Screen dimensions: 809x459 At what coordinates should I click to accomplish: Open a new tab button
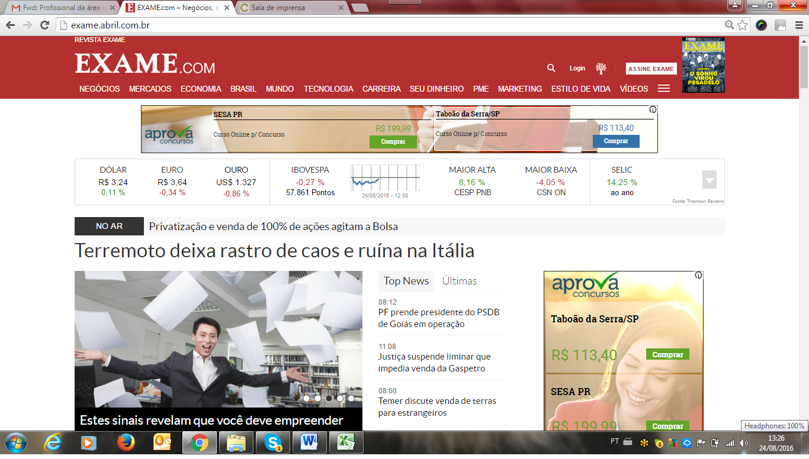(x=359, y=8)
